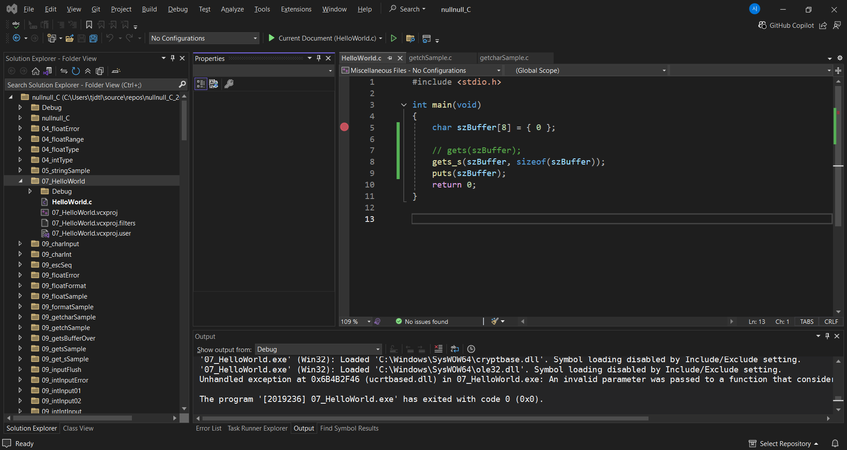Click the CRLF line ending indicator
847x450 pixels.
[x=831, y=322]
